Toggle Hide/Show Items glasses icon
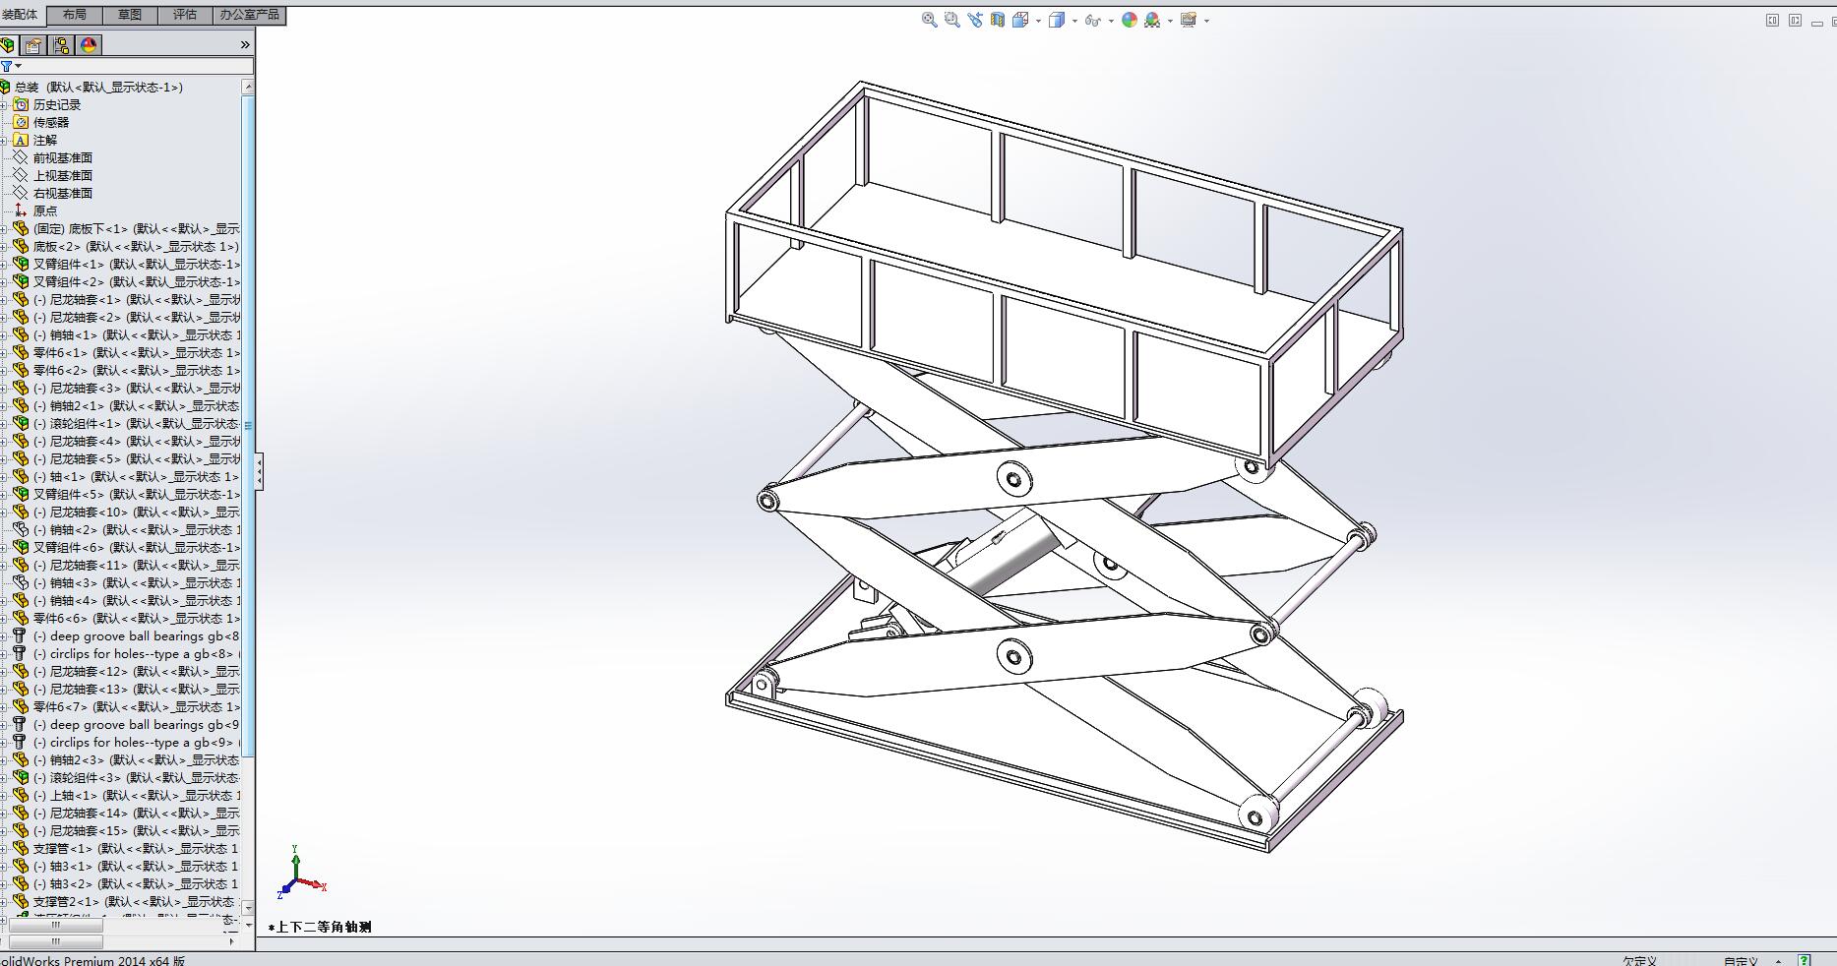The width and height of the screenshot is (1837, 966). click(1092, 20)
